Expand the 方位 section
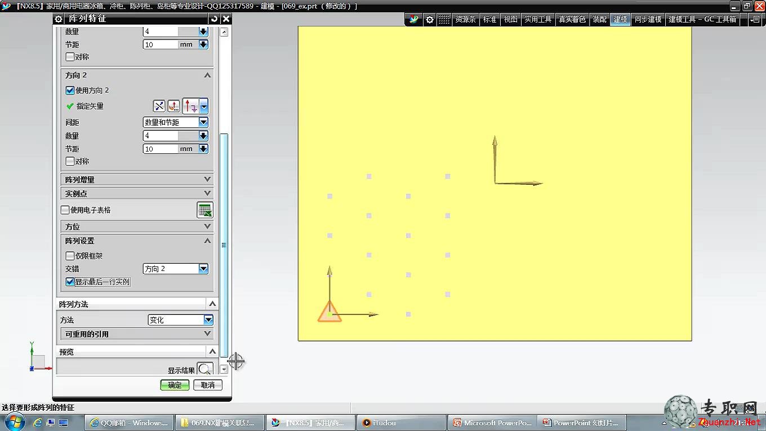The image size is (766, 431). tap(207, 226)
